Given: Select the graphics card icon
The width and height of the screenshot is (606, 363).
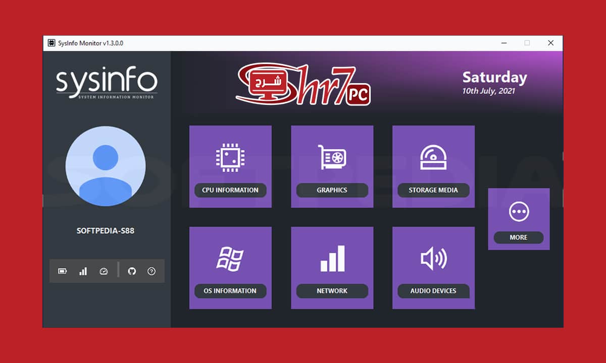Looking at the screenshot, I should 332,157.
